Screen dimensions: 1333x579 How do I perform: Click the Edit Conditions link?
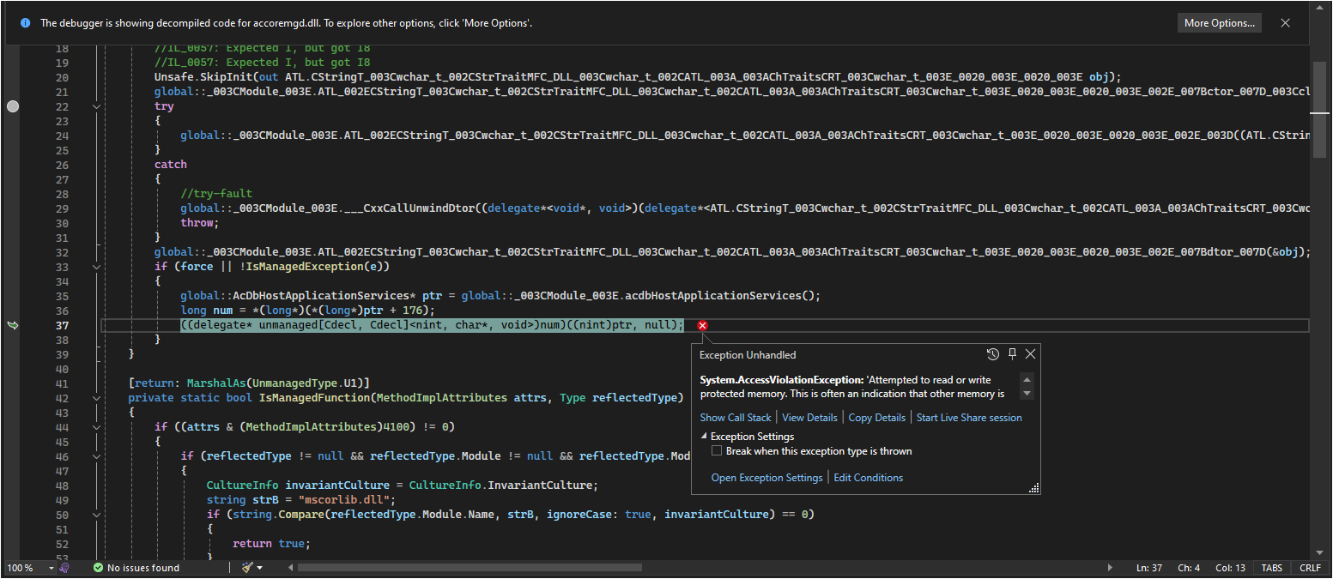click(x=868, y=477)
